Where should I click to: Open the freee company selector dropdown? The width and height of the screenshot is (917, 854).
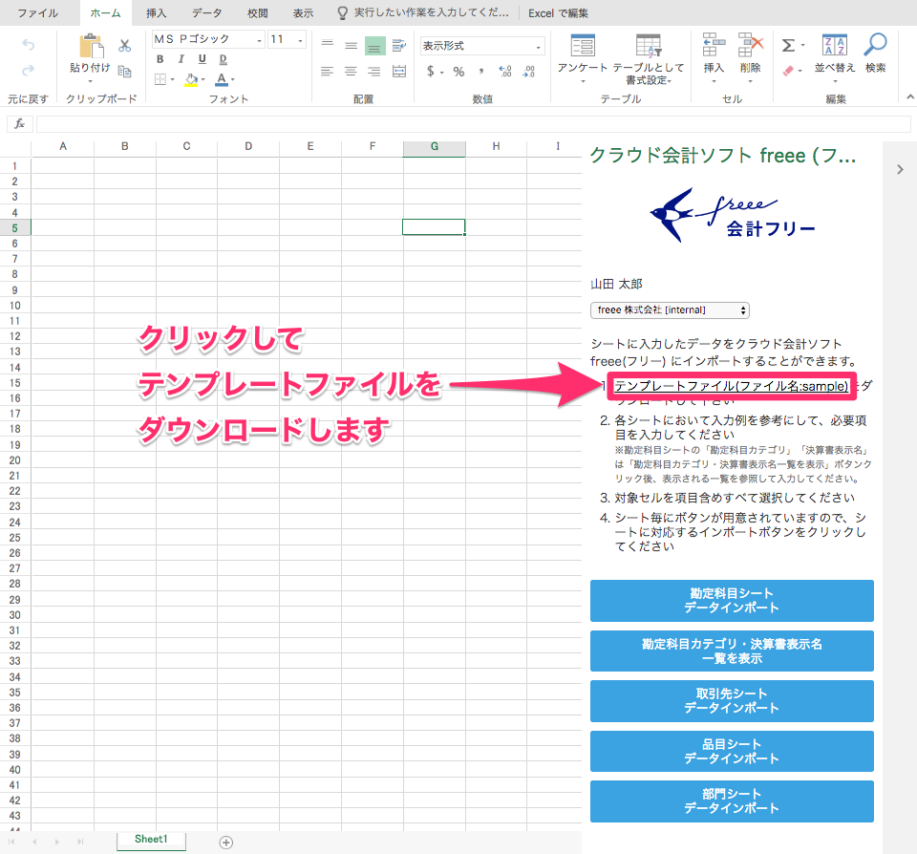click(x=671, y=310)
